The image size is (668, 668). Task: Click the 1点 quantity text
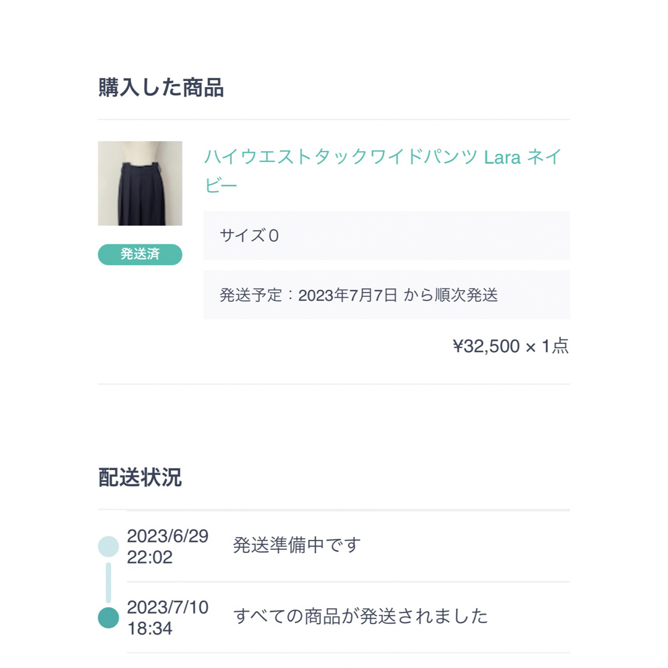(555, 346)
